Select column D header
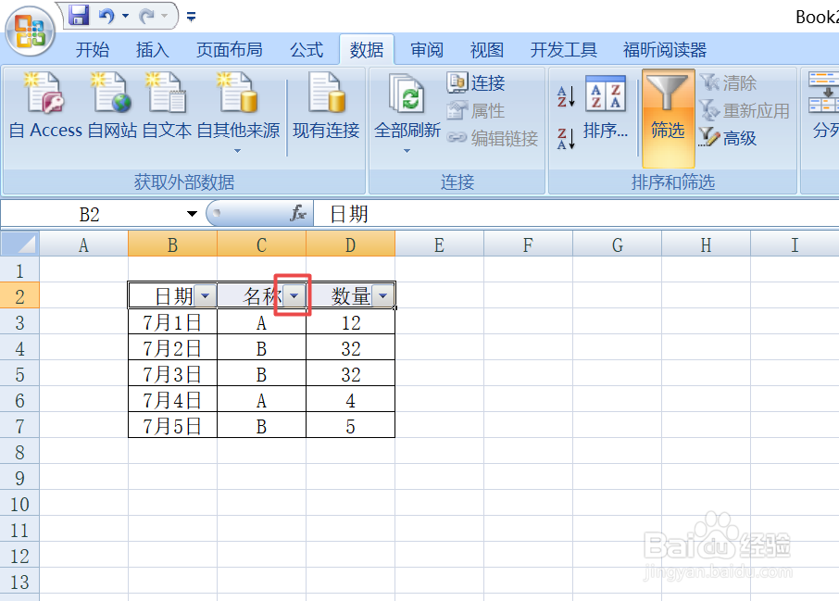Screen dimensions: 839x601 pos(350,244)
